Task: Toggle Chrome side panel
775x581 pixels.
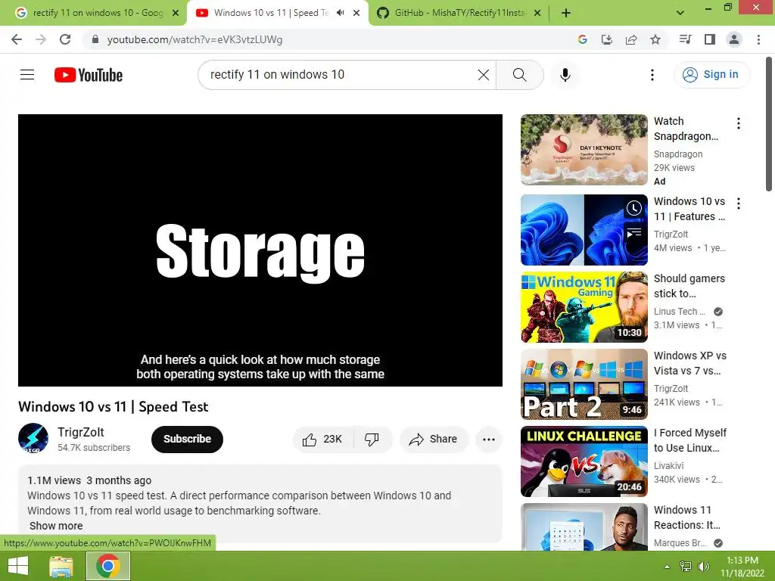Action: pyautogui.click(x=710, y=39)
